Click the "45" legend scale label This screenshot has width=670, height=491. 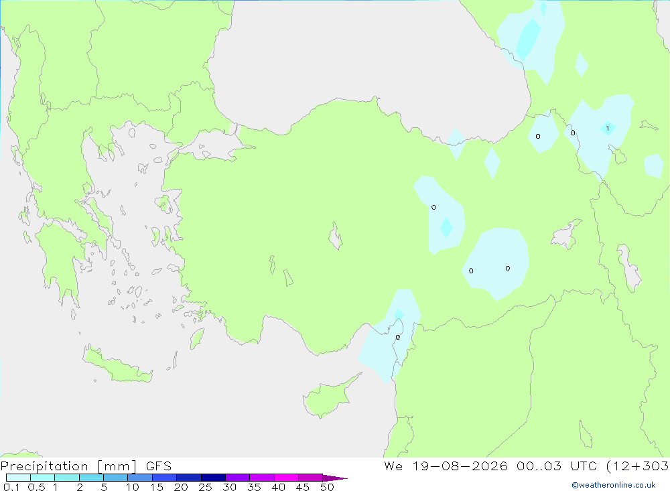[x=303, y=487]
